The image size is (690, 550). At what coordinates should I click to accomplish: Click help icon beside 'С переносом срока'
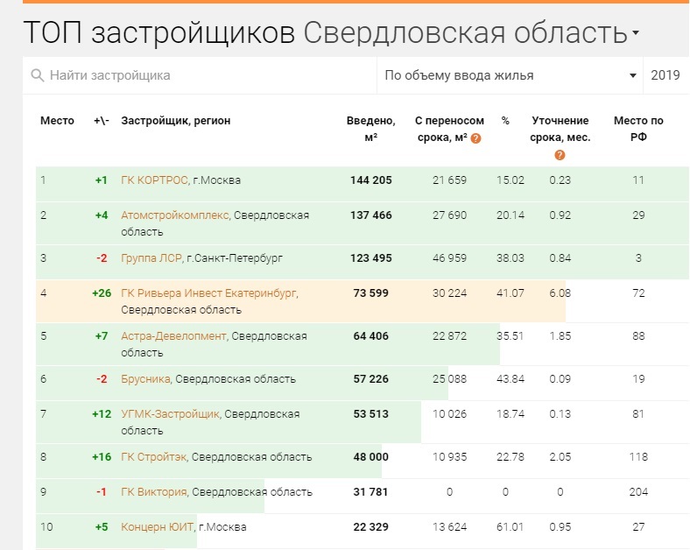coord(476,138)
